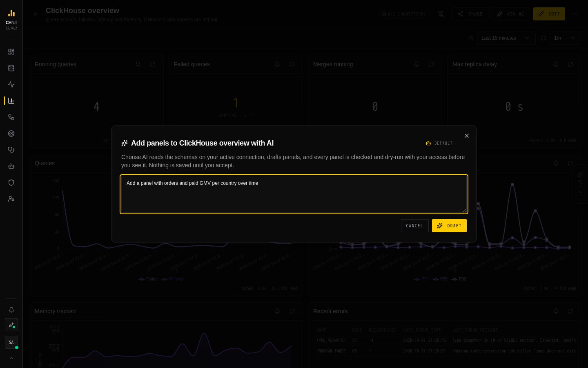This screenshot has width=588, height=368.
Task: Click the Share button
Action: 470,14
